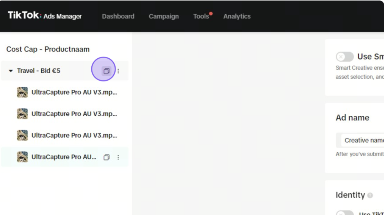Open the Analytics tab

coord(237,16)
